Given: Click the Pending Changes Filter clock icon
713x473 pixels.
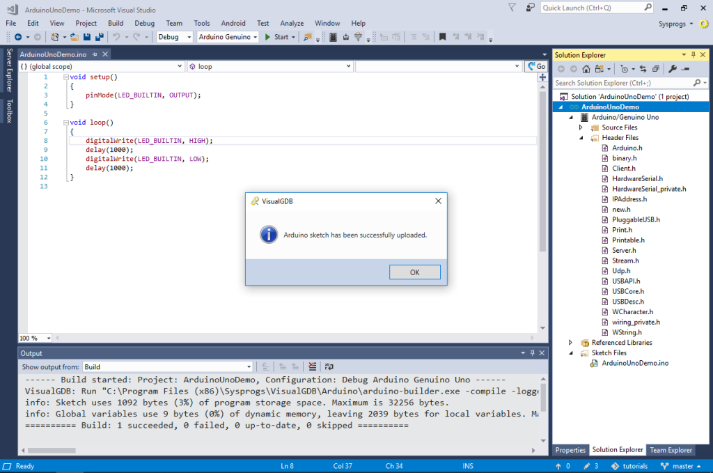Looking at the screenshot, I should tap(625, 69).
